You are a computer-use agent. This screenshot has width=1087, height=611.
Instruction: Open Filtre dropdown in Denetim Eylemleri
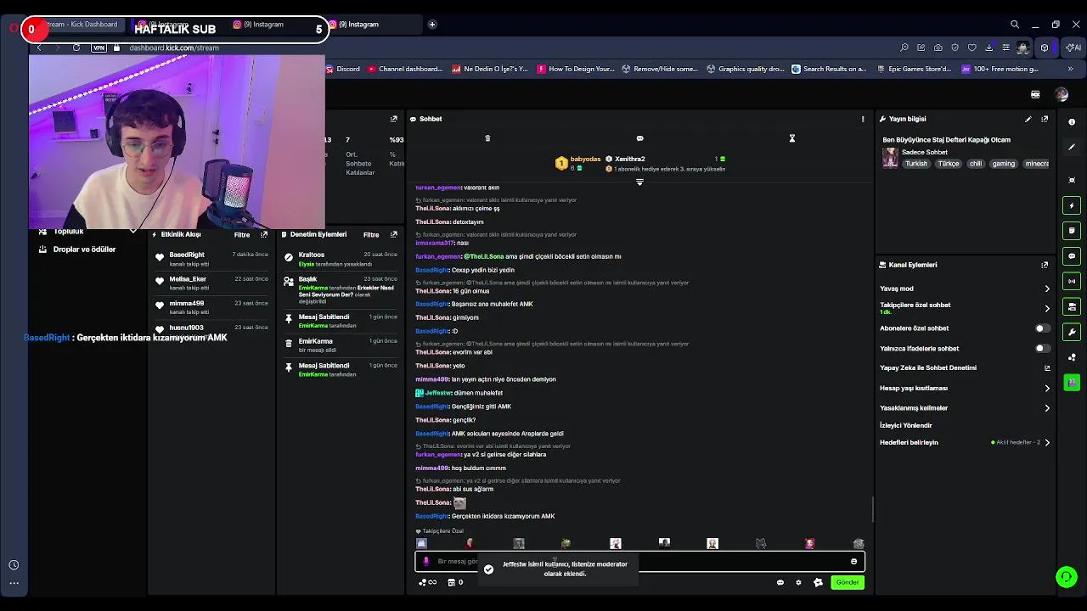[x=371, y=235]
